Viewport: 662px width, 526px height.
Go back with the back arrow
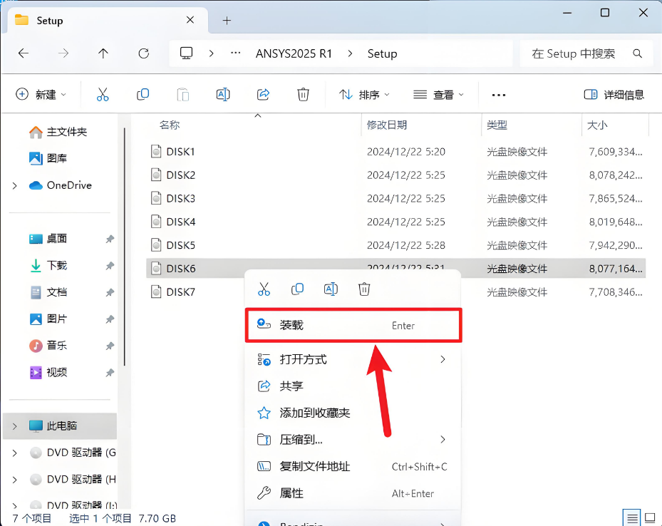[24, 53]
